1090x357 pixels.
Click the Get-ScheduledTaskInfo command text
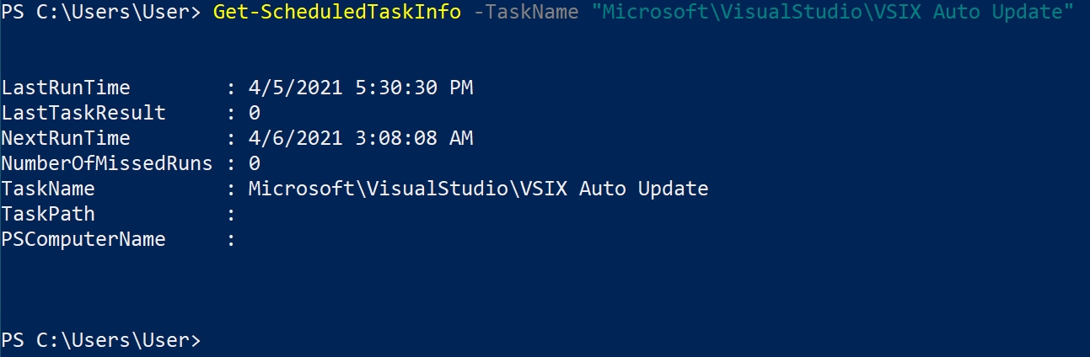click(x=336, y=13)
